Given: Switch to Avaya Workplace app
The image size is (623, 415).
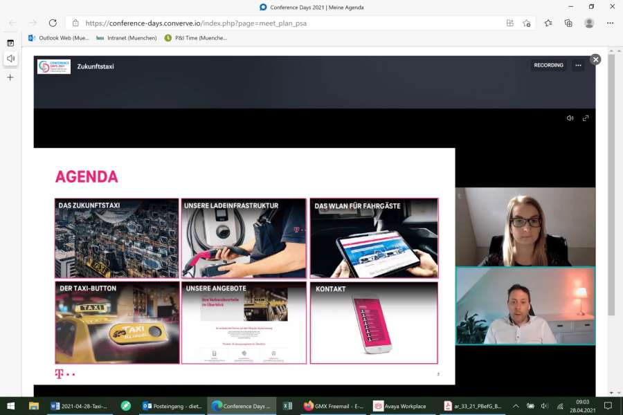Looking at the screenshot, I should 401,406.
